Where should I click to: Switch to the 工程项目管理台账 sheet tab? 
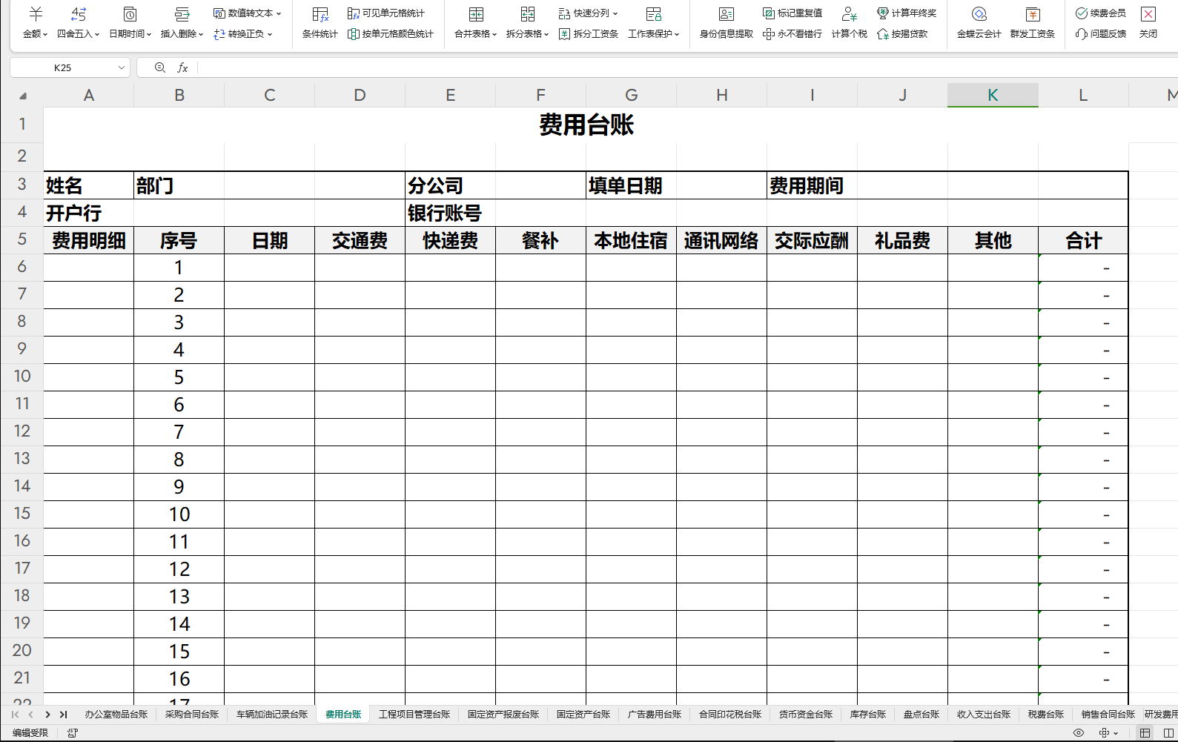point(414,715)
